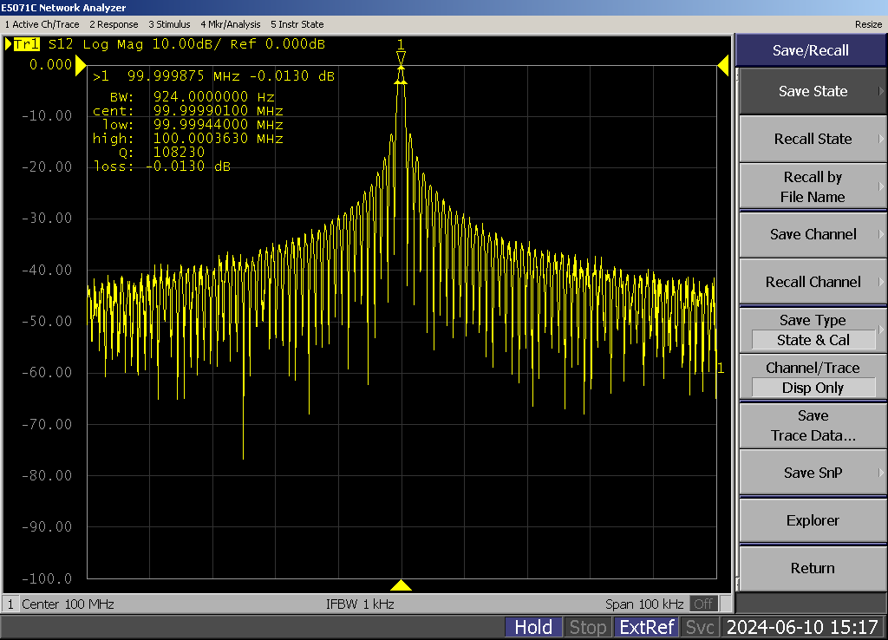Image resolution: width=888 pixels, height=640 pixels.
Task: Select the Tr1 trace label
Action: (26, 44)
